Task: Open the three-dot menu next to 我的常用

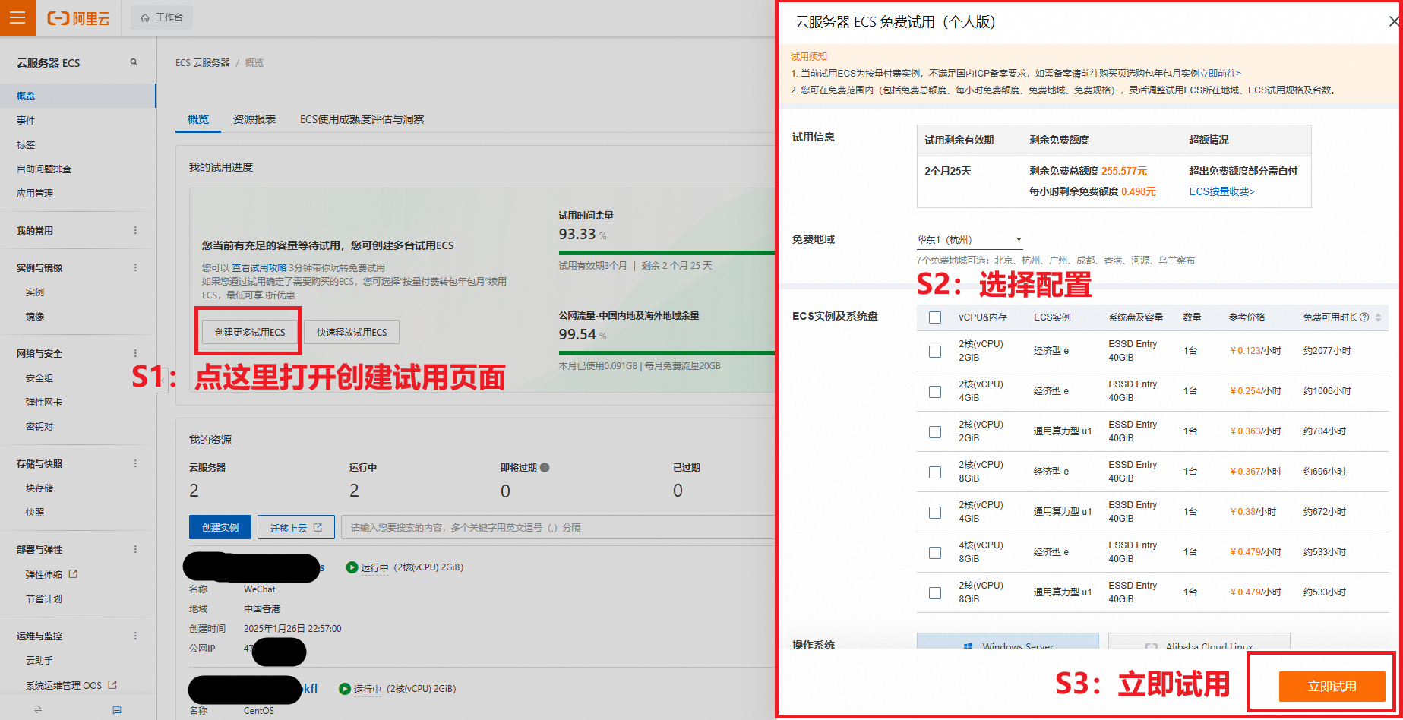Action: click(x=136, y=231)
